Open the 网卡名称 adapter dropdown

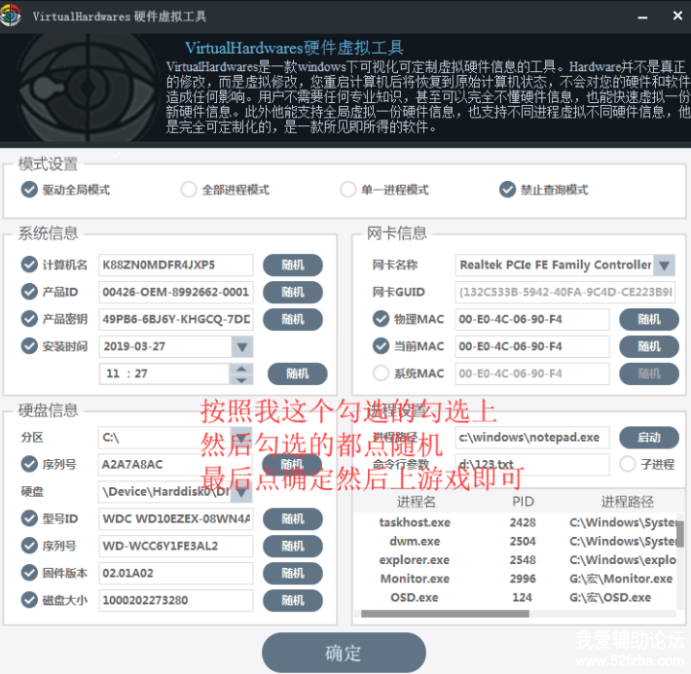coord(664,266)
